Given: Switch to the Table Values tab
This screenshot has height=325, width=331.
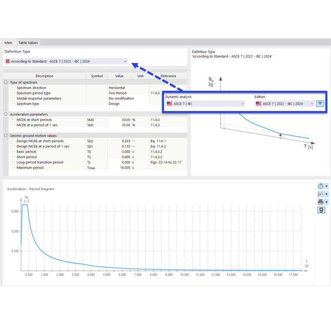Looking at the screenshot, I should [x=28, y=43].
